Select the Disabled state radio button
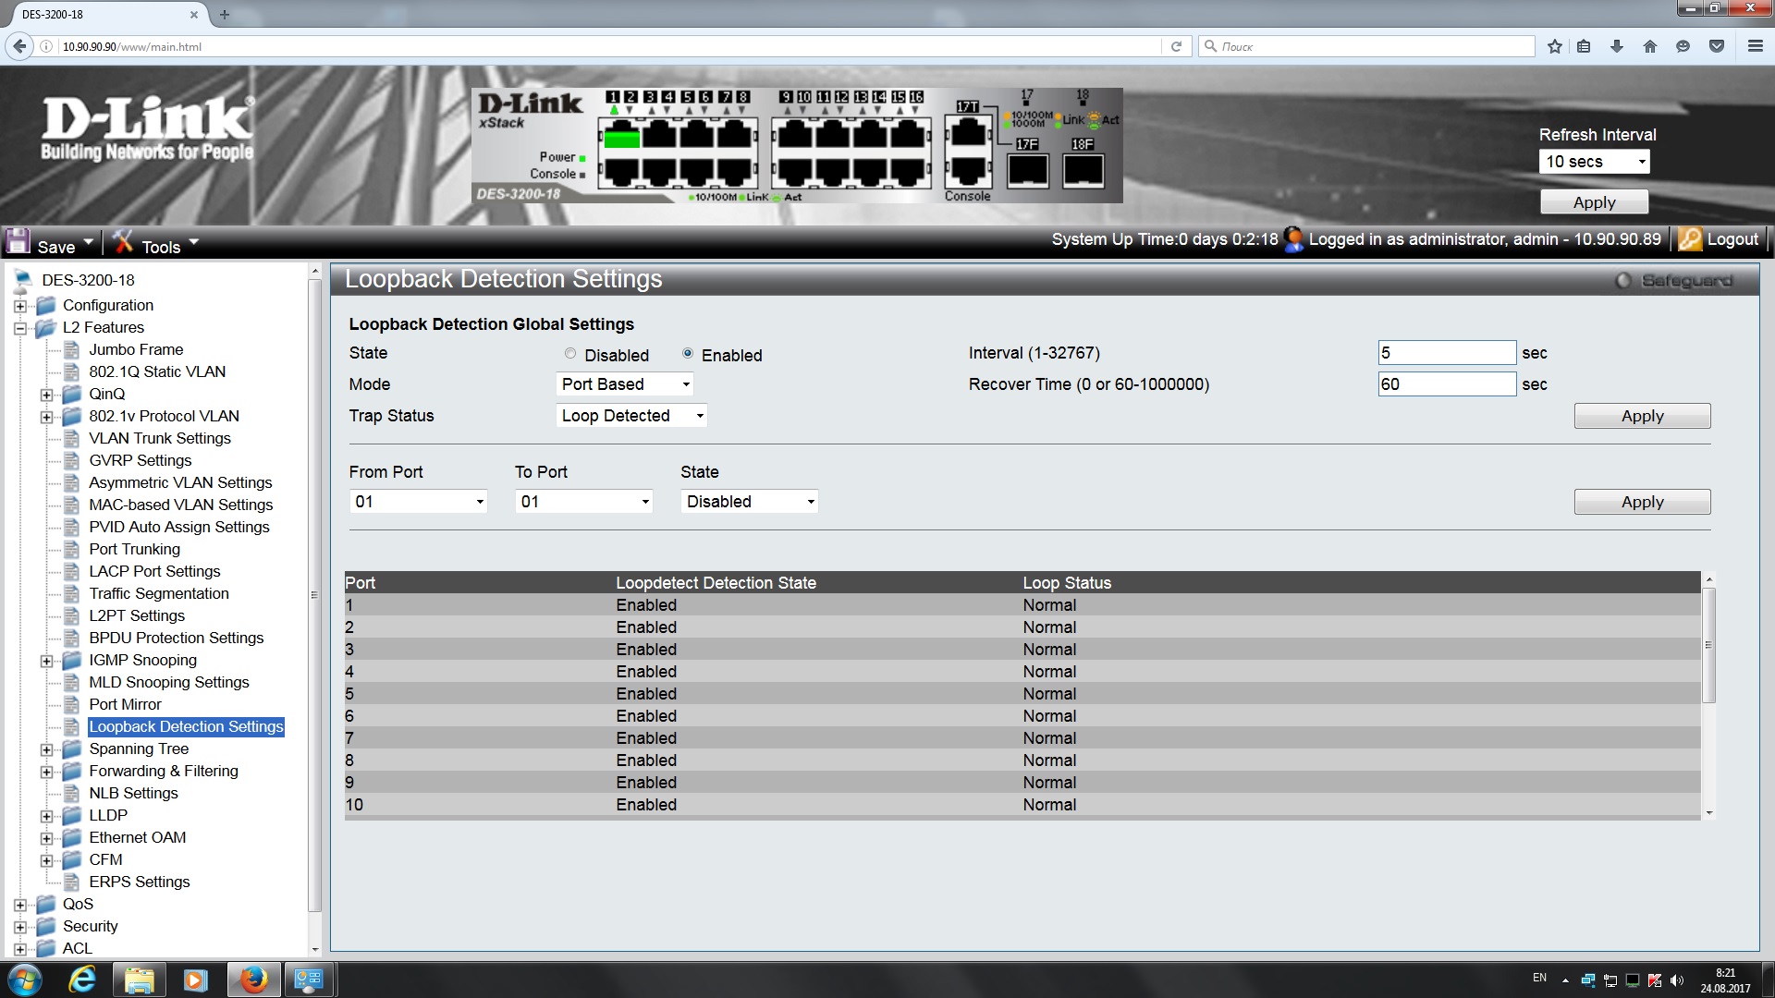Screen dimensions: 1775x998 [x=570, y=354]
